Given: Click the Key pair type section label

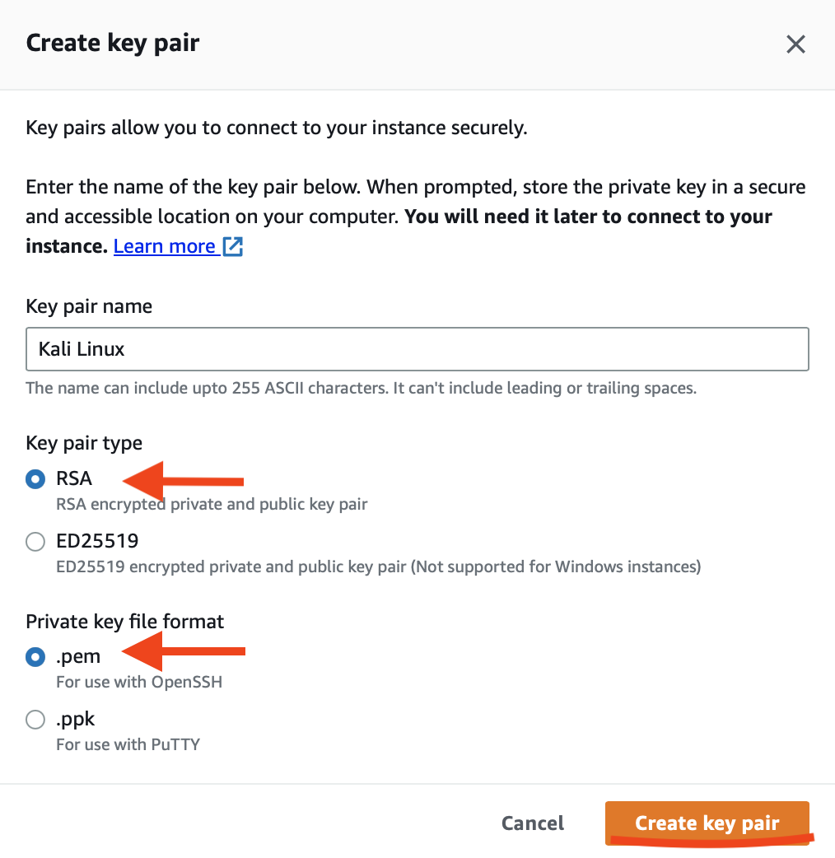Looking at the screenshot, I should point(83,443).
